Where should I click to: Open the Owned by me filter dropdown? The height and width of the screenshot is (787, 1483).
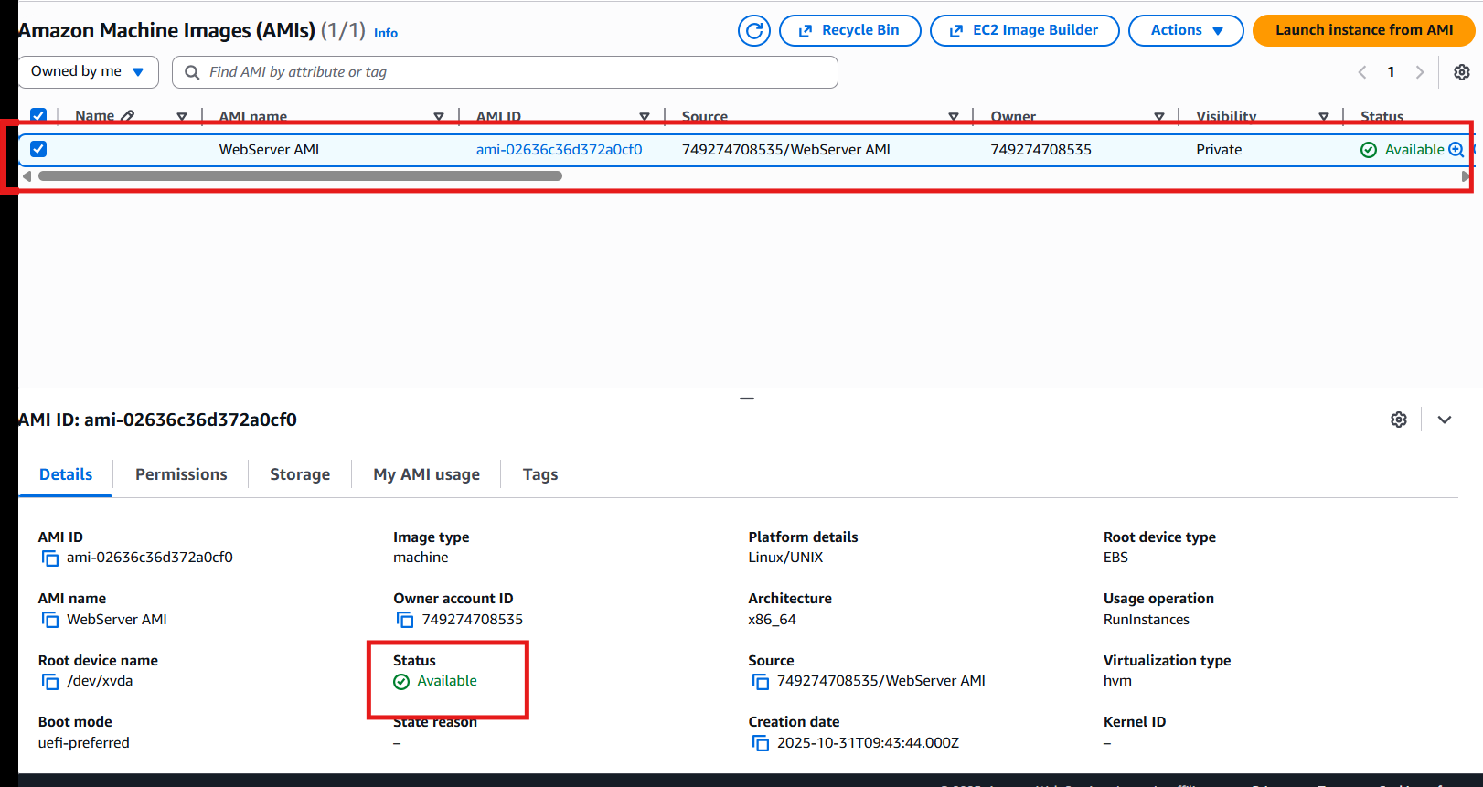pos(88,72)
